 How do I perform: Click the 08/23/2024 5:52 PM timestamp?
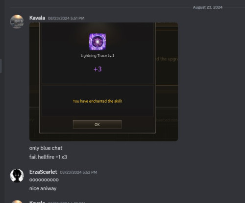click(x=78, y=172)
